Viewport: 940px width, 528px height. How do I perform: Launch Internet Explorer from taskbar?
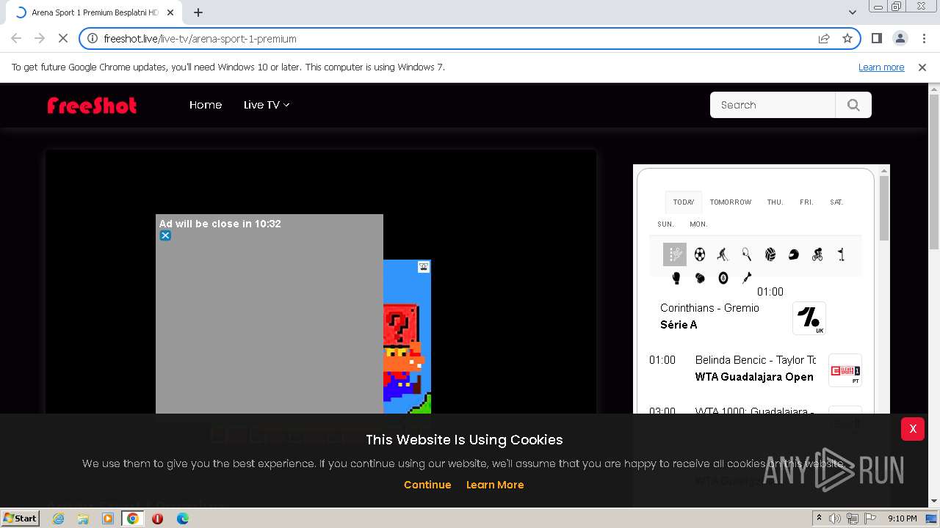click(x=58, y=518)
